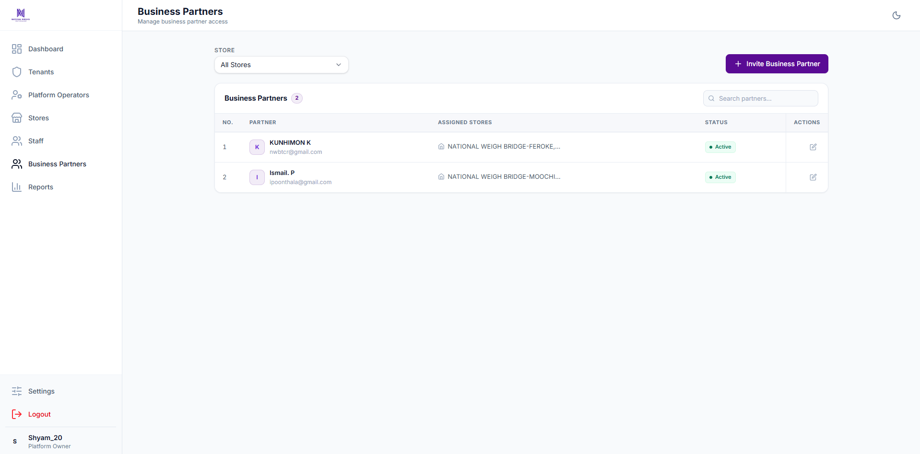Screen dimensions: 920x454
Task: Edit partner KUNHIMON K
Action: 813,147
